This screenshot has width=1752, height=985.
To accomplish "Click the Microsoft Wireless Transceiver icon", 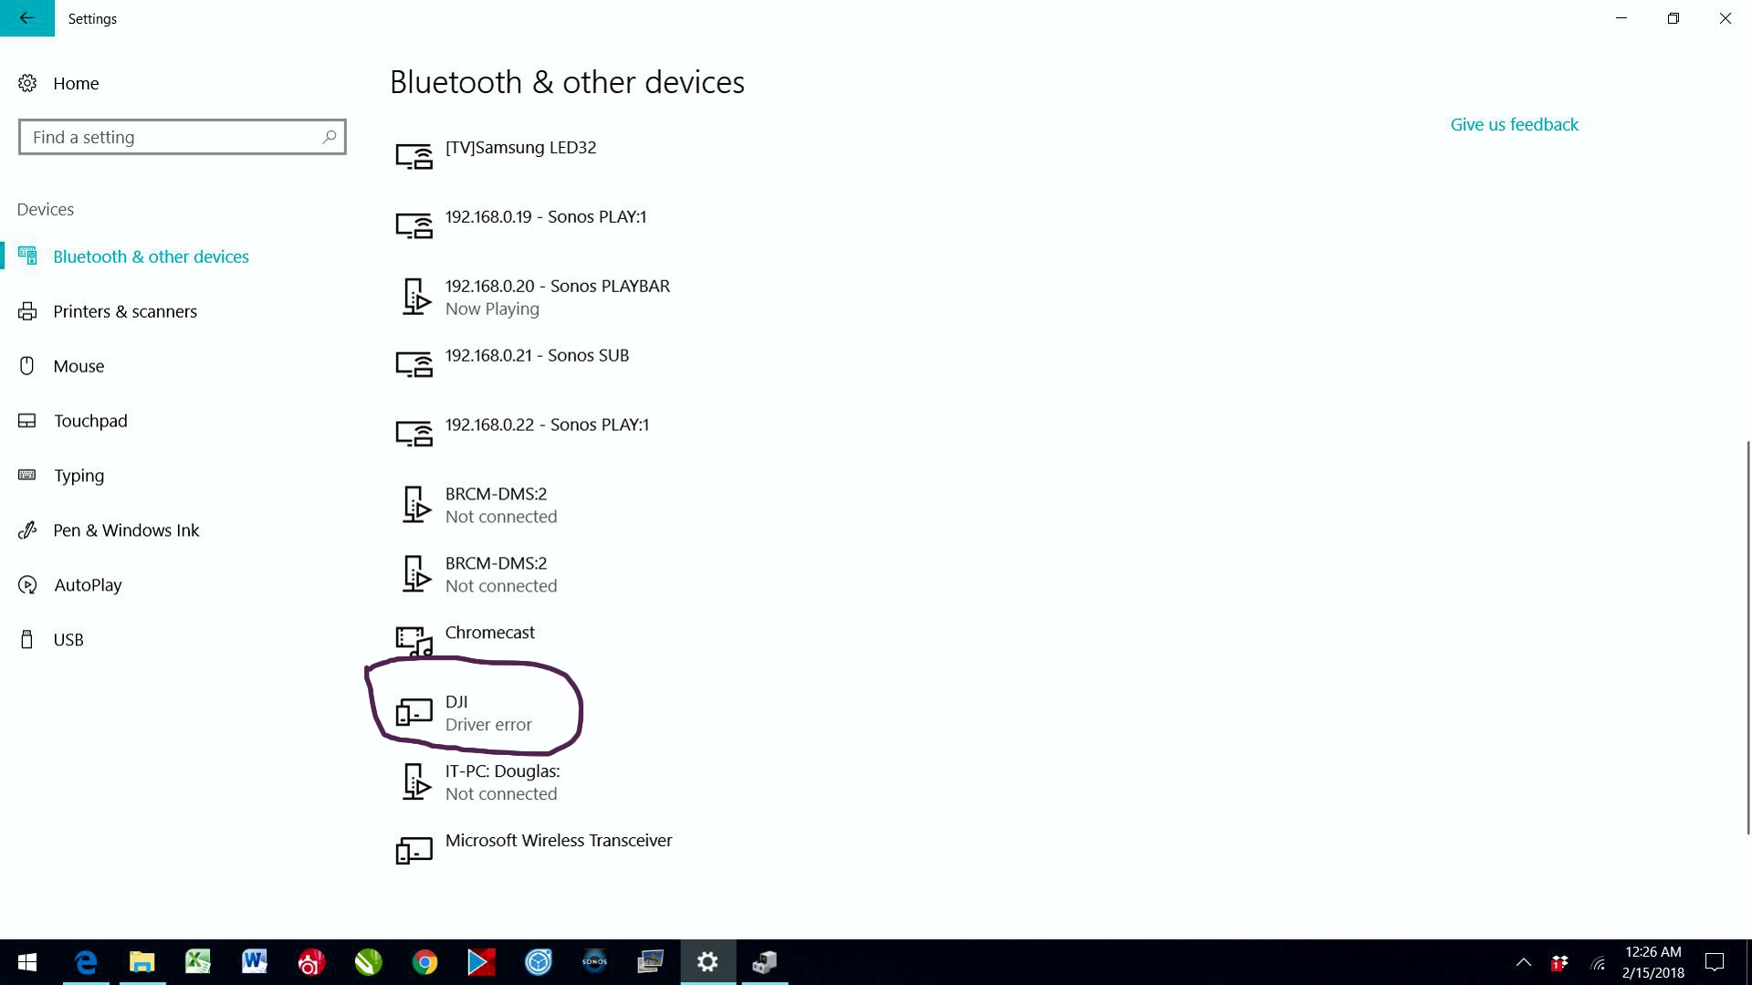I will pyautogui.click(x=414, y=850).
